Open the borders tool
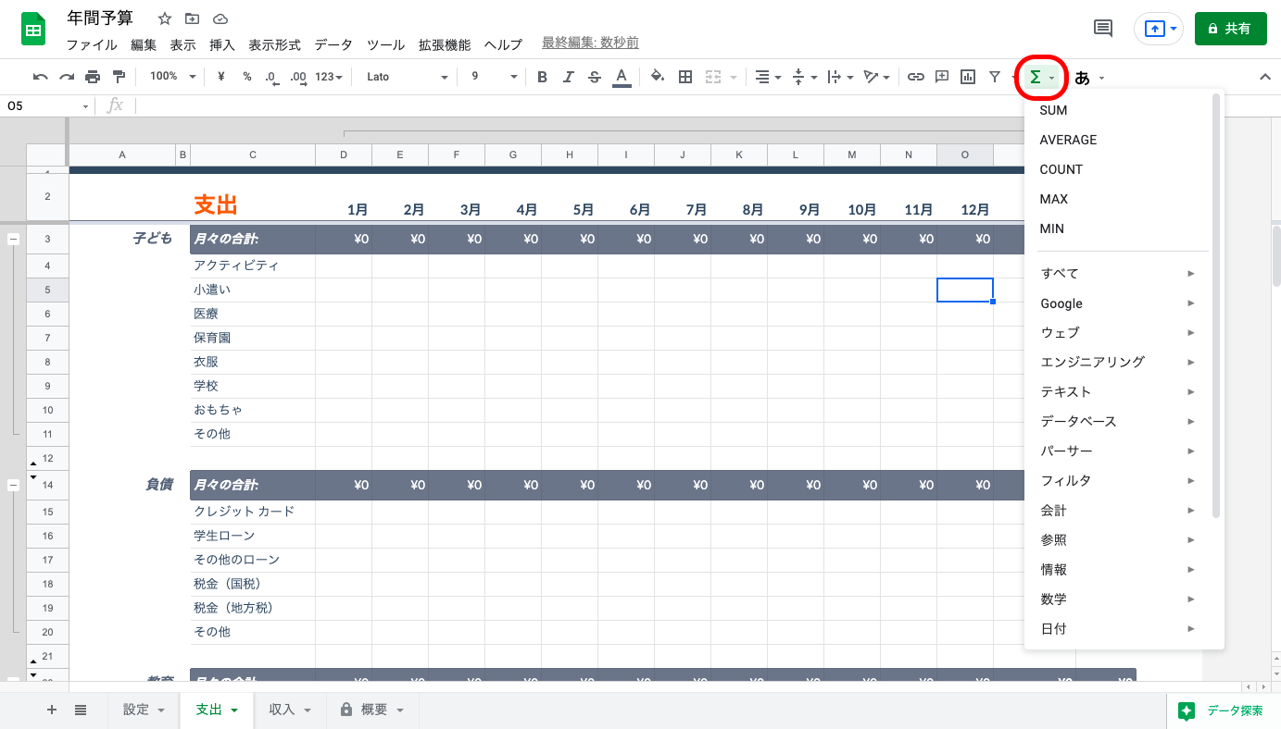The width and height of the screenshot is (1281, 729). click(x=685, y=77)
